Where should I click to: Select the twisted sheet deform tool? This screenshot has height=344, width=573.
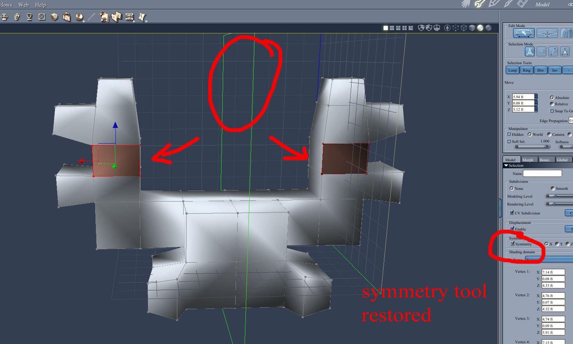tap(142, 17)
